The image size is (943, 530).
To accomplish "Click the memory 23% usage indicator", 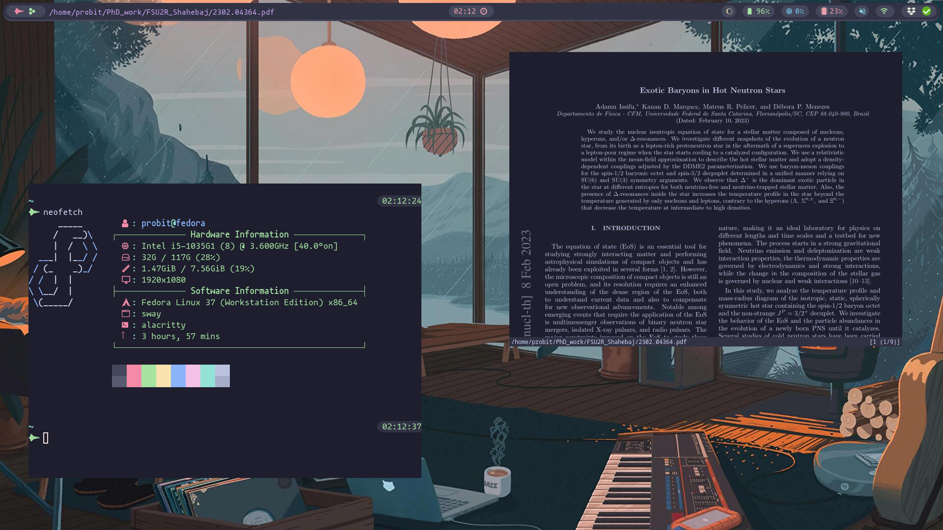I will click(832, 11).
